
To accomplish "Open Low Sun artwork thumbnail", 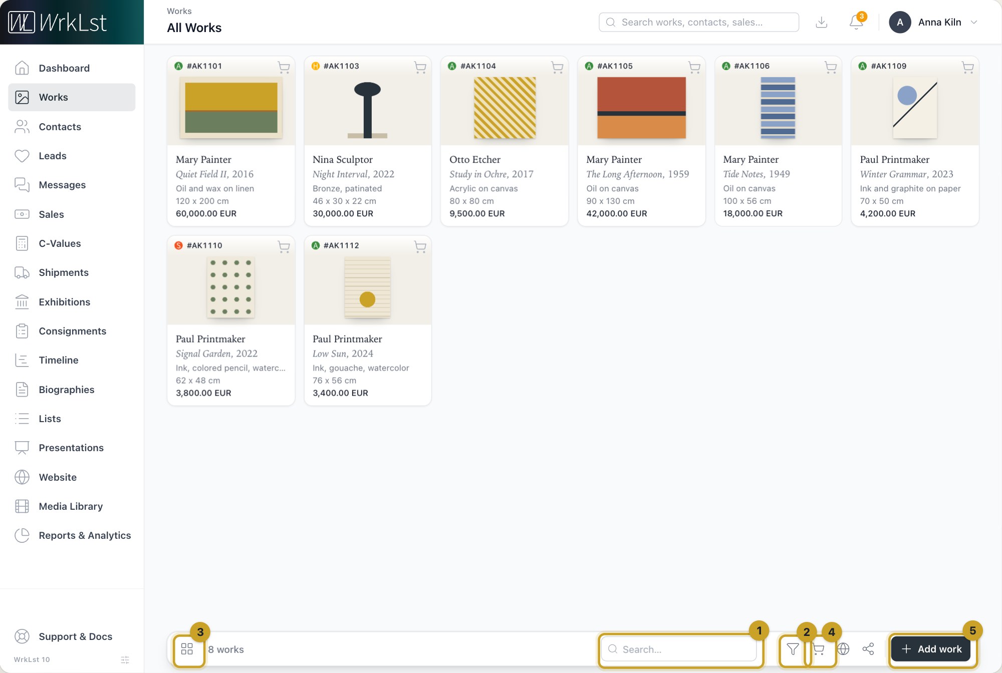I will tap(367, 287).
